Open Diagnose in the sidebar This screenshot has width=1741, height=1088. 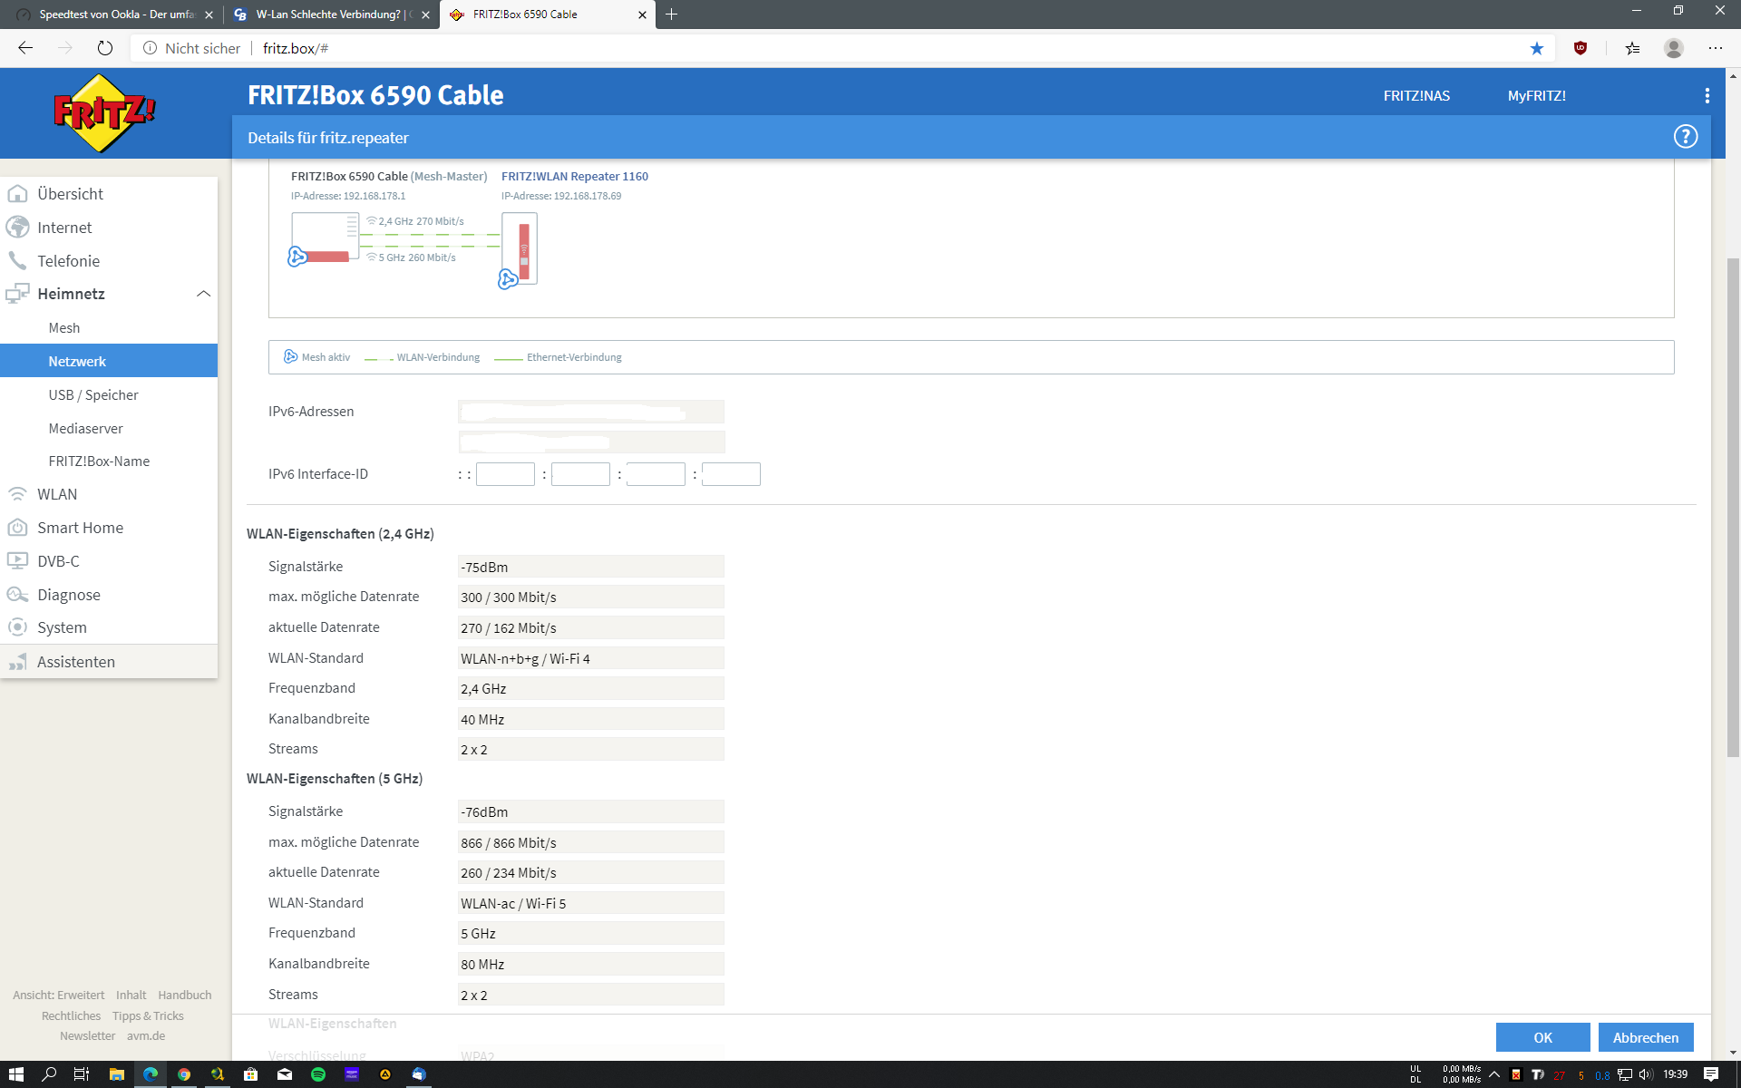(x=69, y=595)
